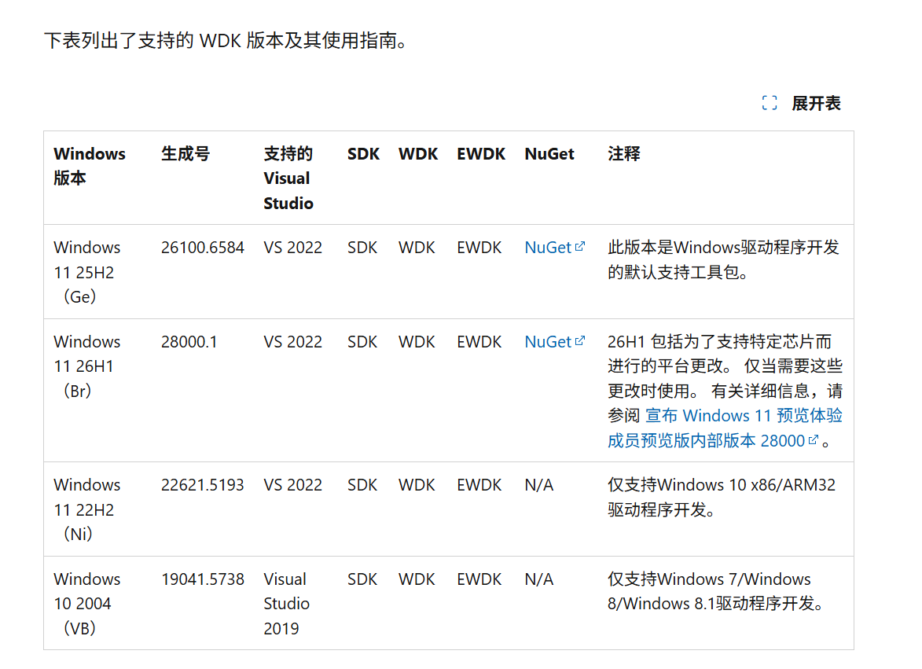Open NuGet link in 25H2 row
922x669 pixels.
(x=547, y=248)
